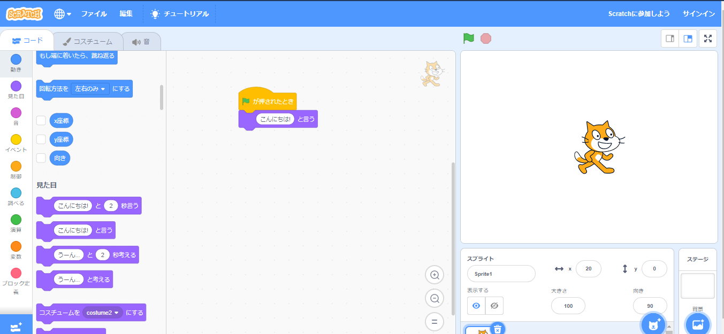The width and height of the screenshot is (724, 334).
Task: Click the x座標 reporter block
Action: [x=62, y=121]
